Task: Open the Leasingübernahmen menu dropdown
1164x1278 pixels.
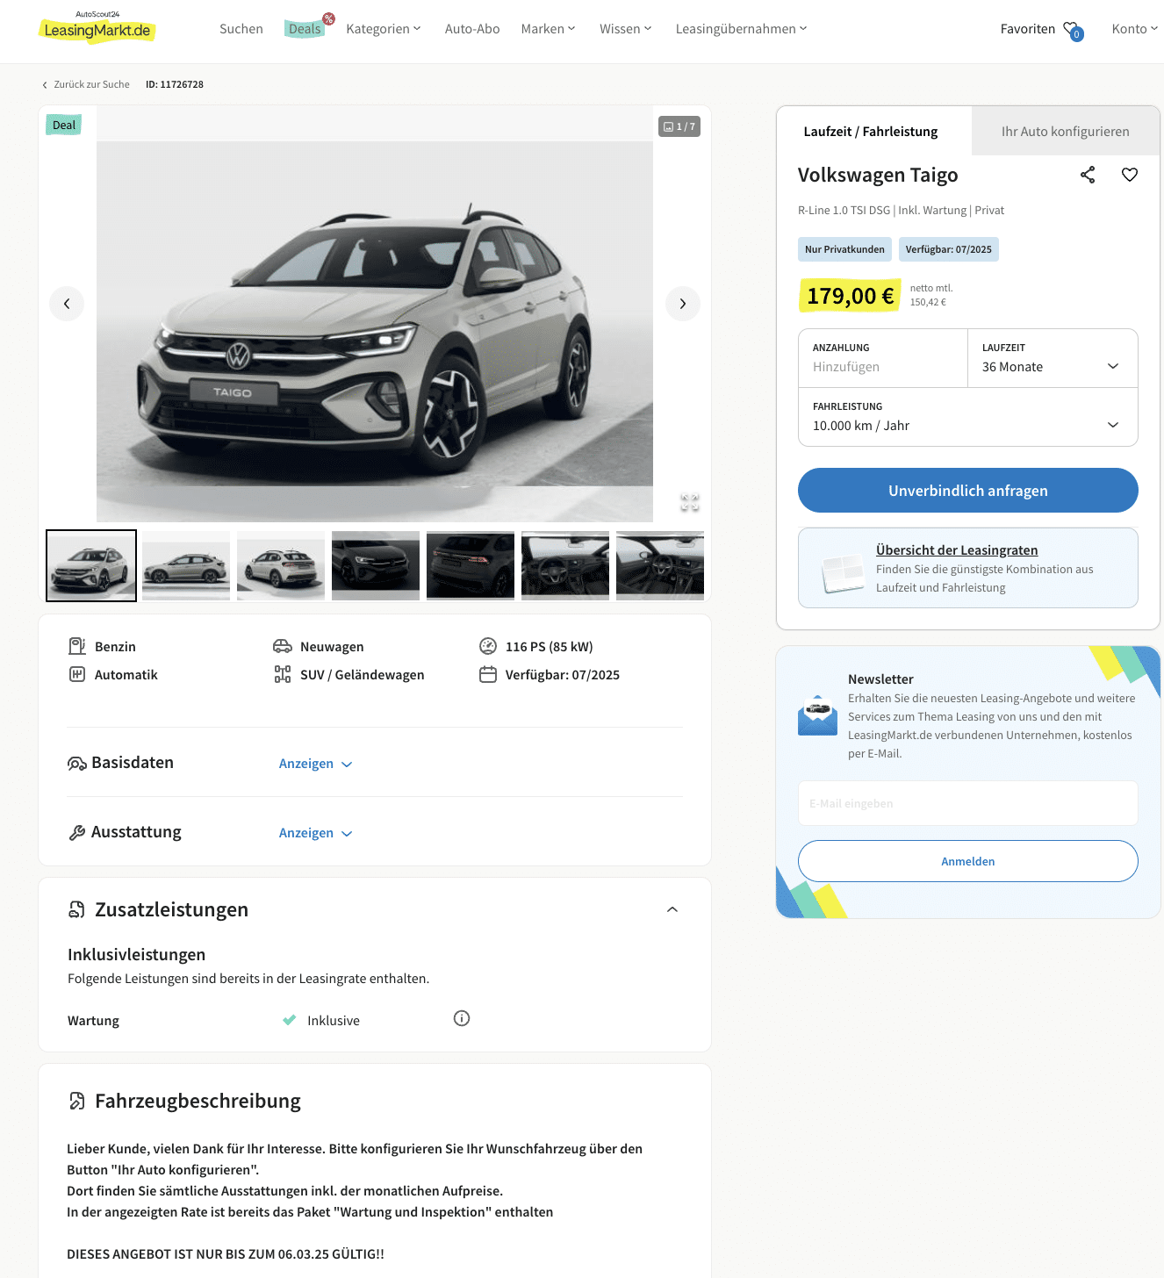Action: point(741,29)
